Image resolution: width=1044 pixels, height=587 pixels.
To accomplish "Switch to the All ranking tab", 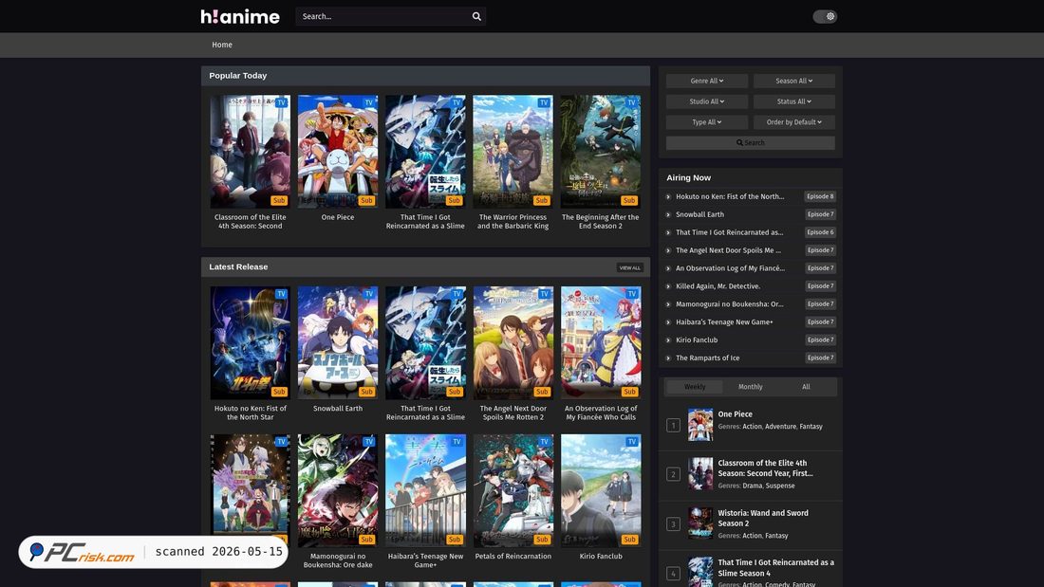I will coord(806,387).
